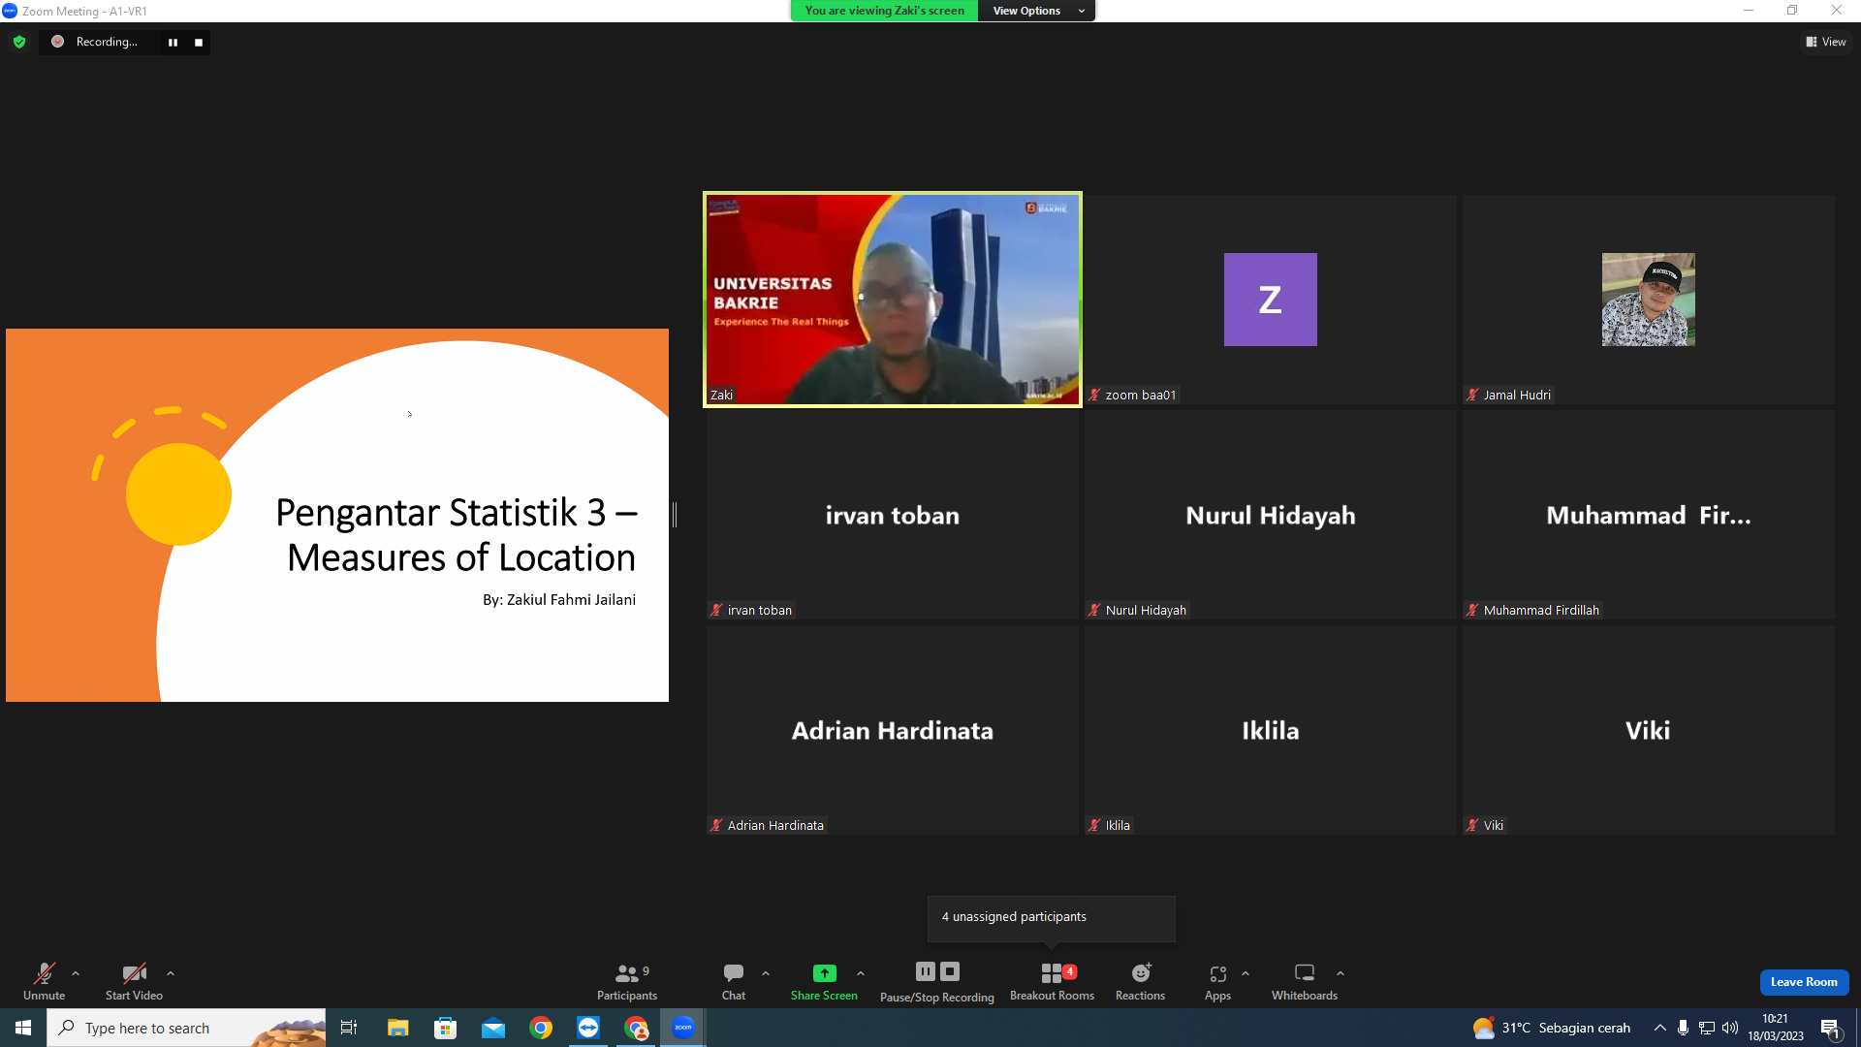Expand chat options arrow
This screenshot has height=1047, width=1861.
[766, 973]
